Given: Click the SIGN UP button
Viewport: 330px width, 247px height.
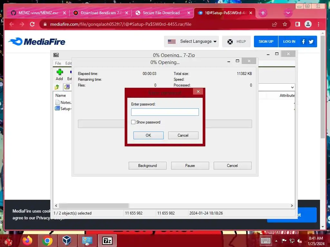Looking at the screenshot, I should click(266, 41).
